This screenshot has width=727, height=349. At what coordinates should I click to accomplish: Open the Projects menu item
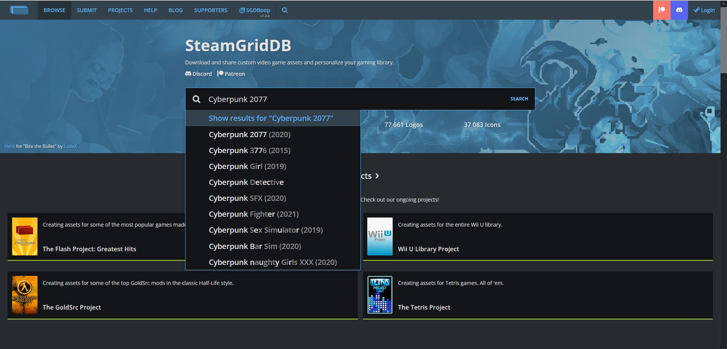click(x=120, y=10)
